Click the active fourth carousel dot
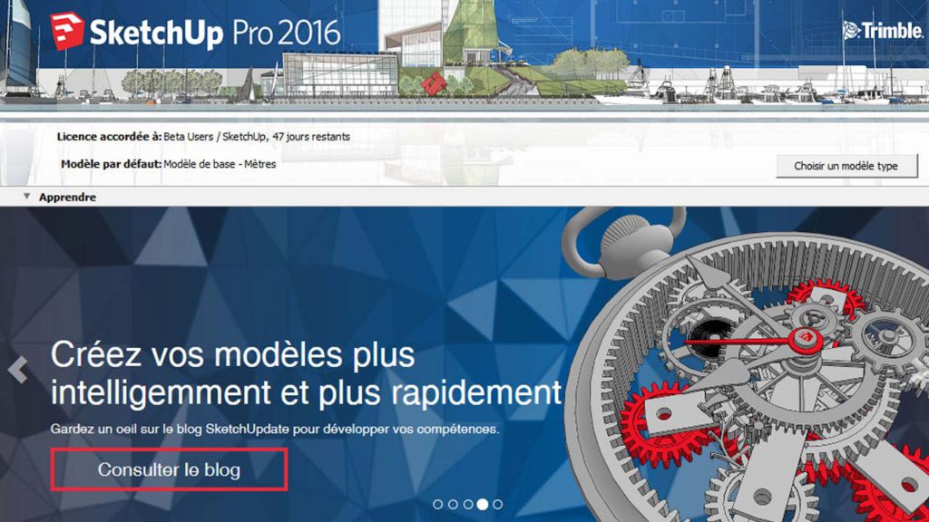The height and width of the screenshot is (522, 929). click(483, 504)
